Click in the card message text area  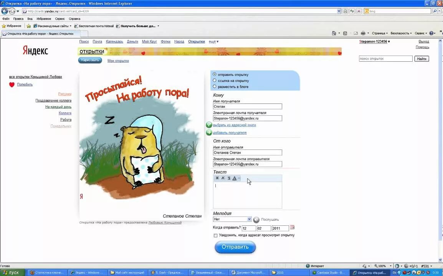pyautogui.click(x=248, y=195)
